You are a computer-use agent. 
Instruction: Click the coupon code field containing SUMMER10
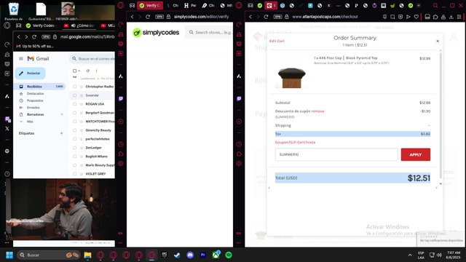336,154
